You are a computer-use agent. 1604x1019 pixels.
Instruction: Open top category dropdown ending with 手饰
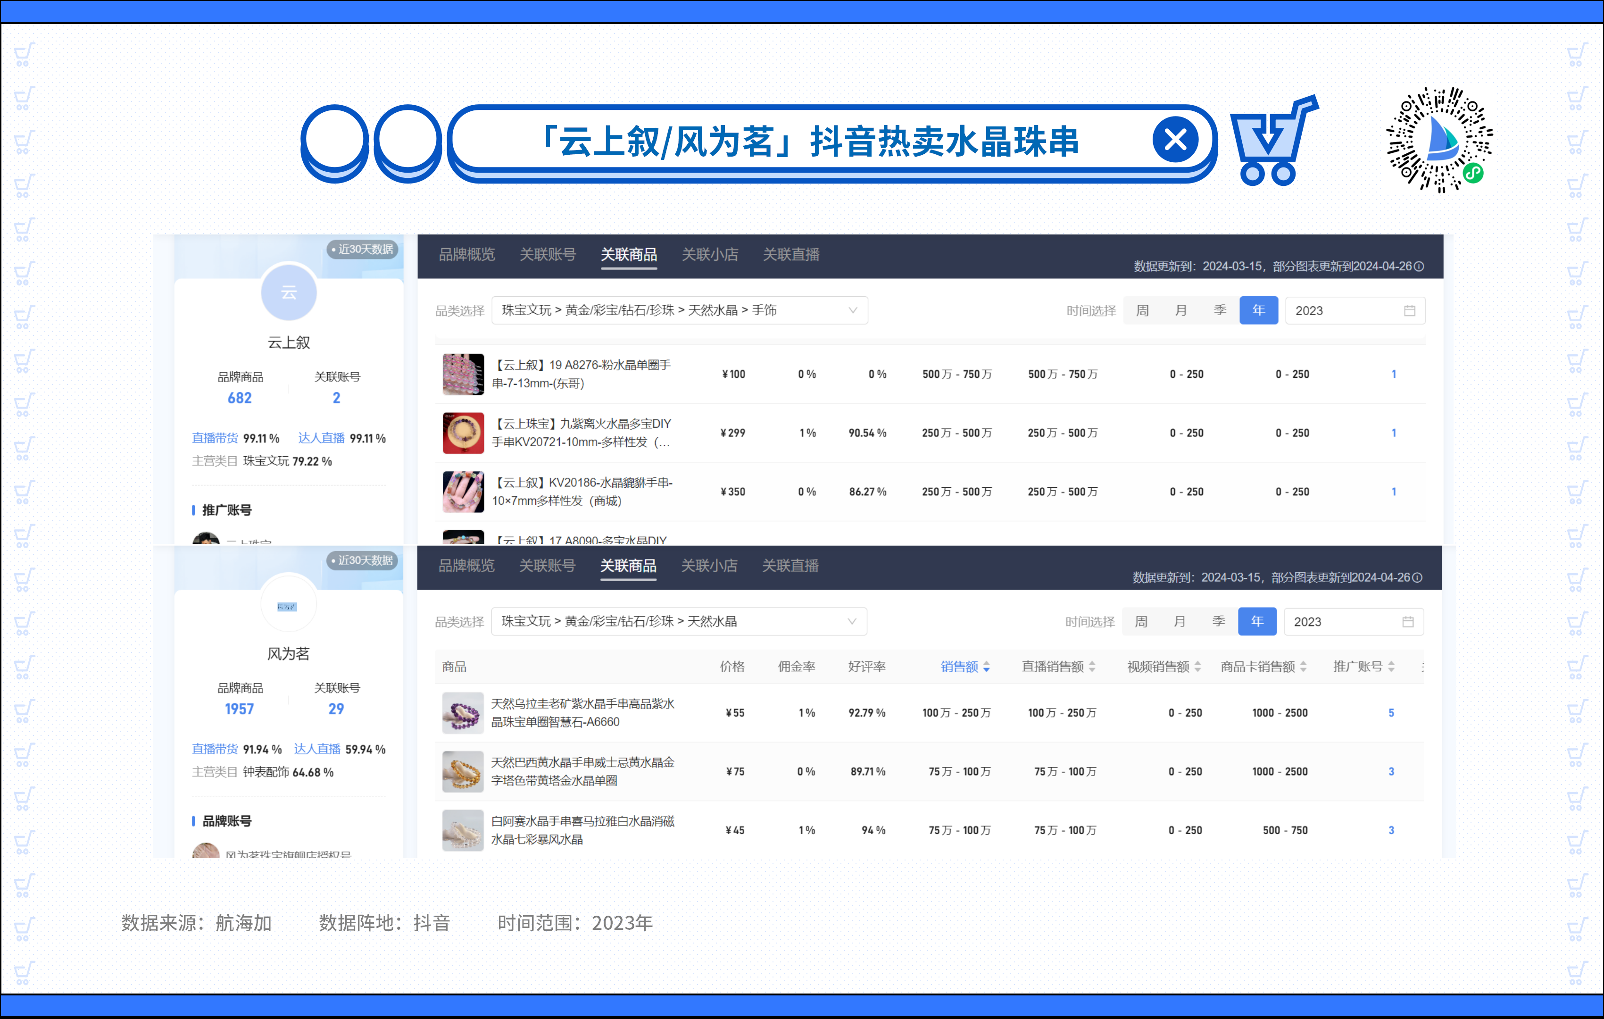[x=680, y=310]
